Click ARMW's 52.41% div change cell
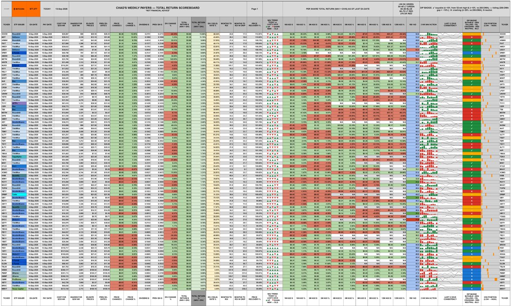The height and width of the screenshot is (306, 511). [x=171, y=40]
